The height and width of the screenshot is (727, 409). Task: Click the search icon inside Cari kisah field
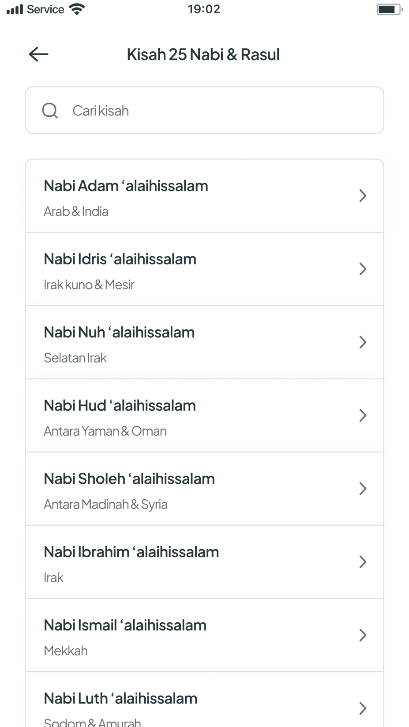click(49, 110)
